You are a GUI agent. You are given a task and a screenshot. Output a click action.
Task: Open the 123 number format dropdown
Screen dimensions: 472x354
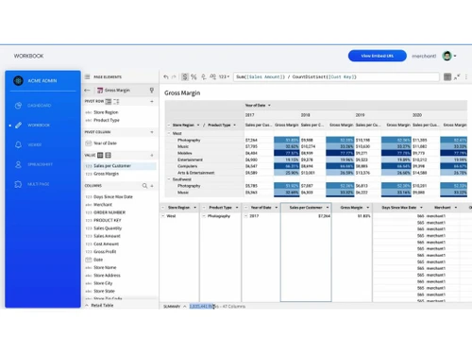(224, 76)
